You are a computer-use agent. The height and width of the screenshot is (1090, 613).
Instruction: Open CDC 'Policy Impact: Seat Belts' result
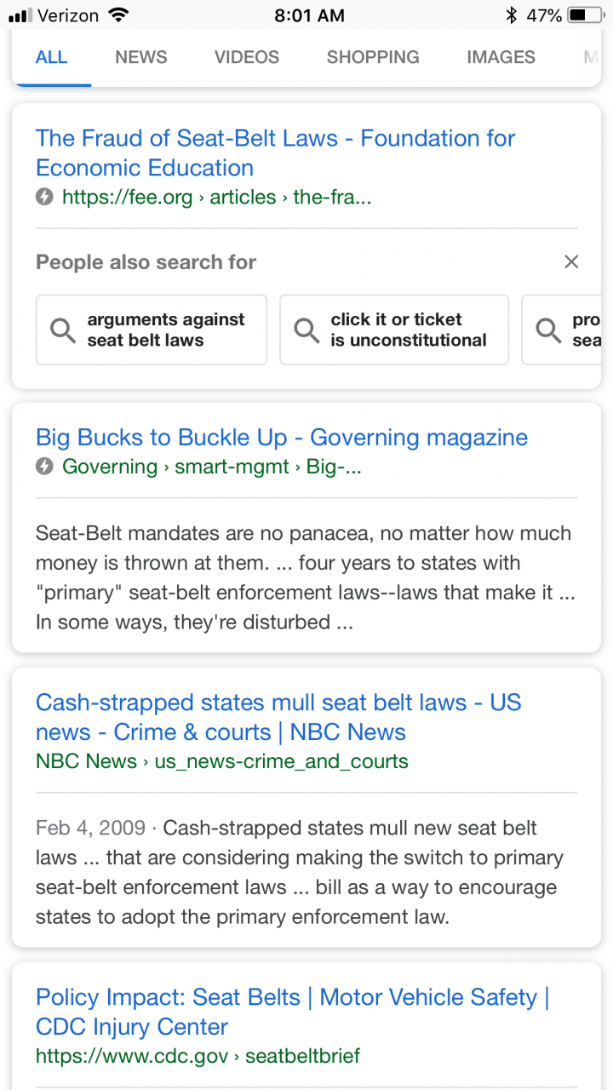292,1012
